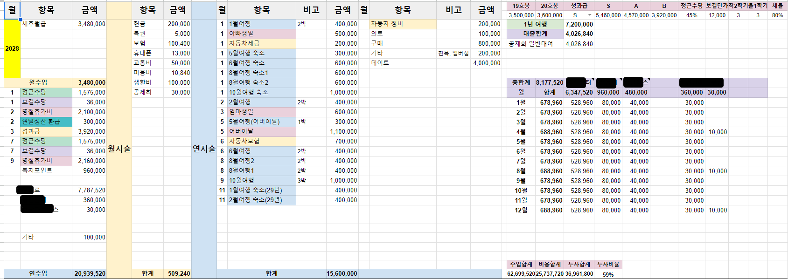Select the 연수입 total value 20,939,520
The height and width of the screenshot is (279, 788).
(x=90, y=273)
